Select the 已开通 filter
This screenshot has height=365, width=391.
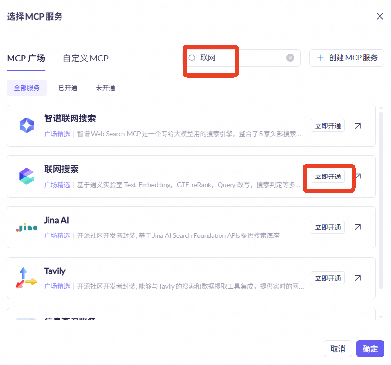coord(68,88)
